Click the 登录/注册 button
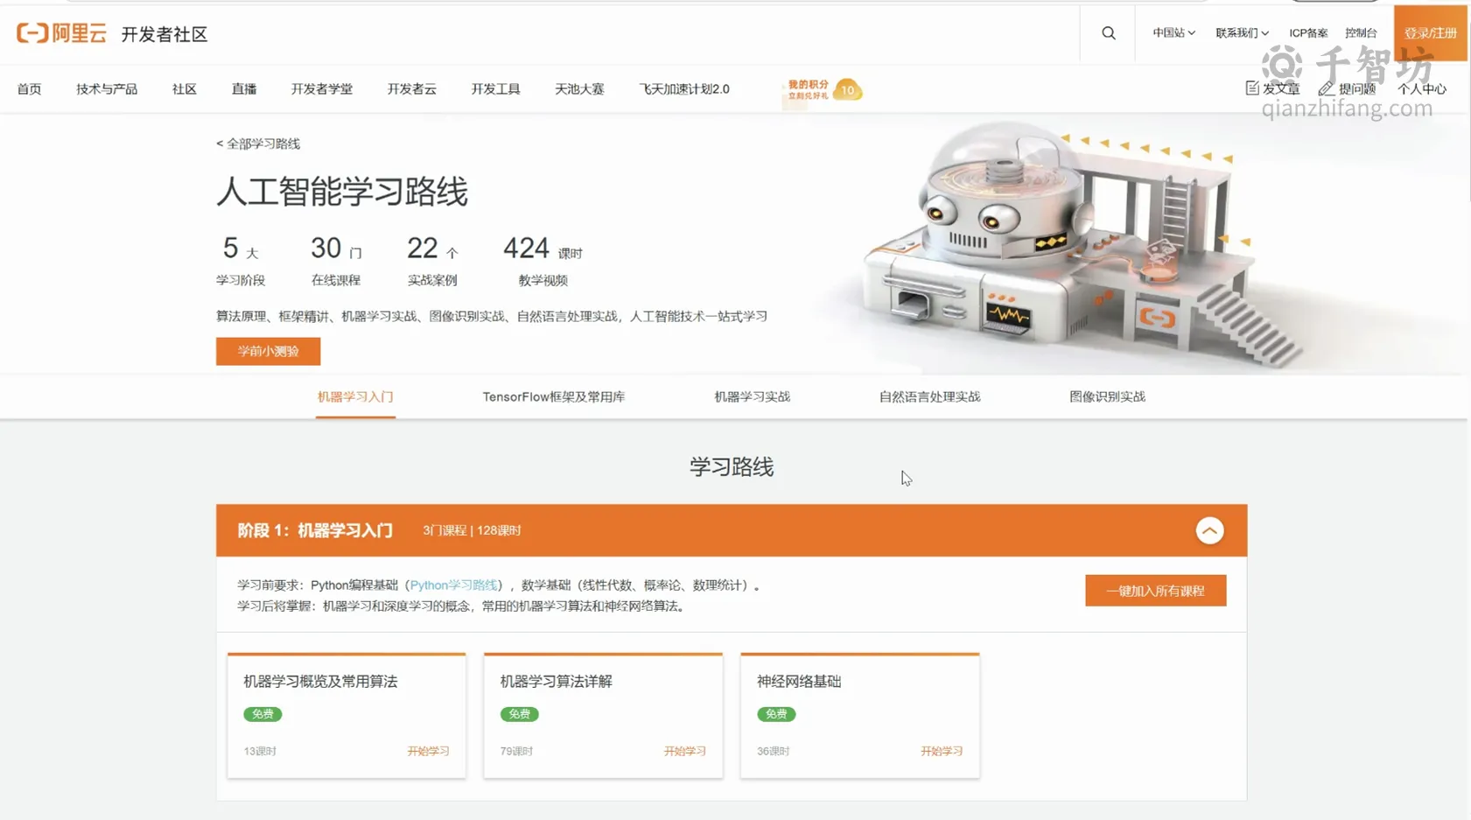Image resolution: width=1471 pixels, height=820 pixels. 1431,33
